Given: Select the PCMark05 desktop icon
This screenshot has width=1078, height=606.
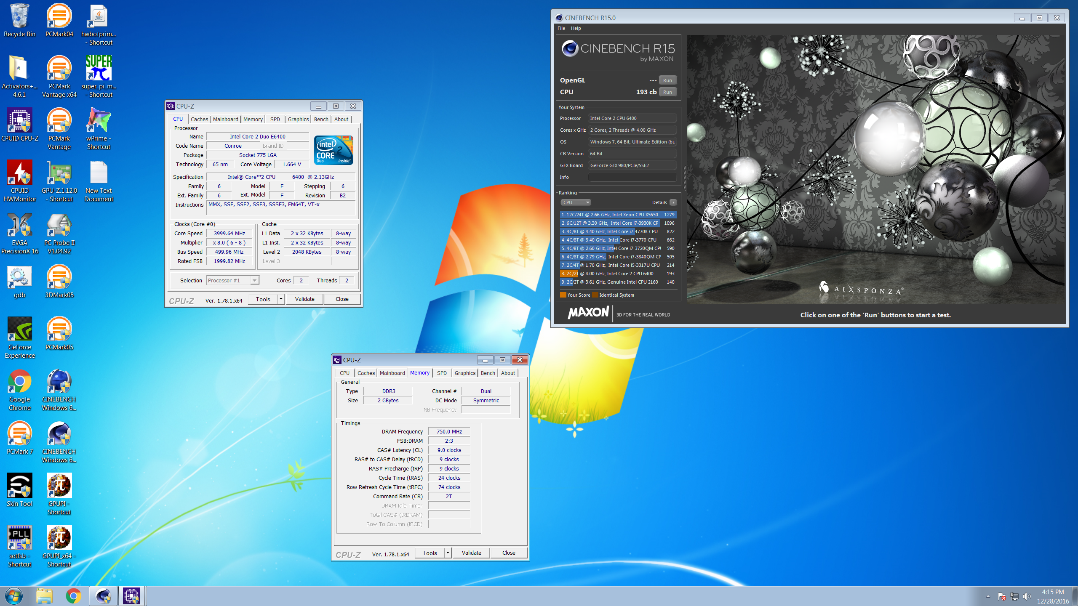Looking at the screenshot, I should tap(59, 334).
